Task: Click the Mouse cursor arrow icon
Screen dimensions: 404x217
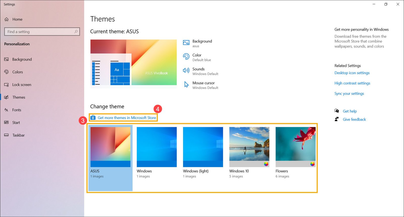Action: (x=186, y=84)
